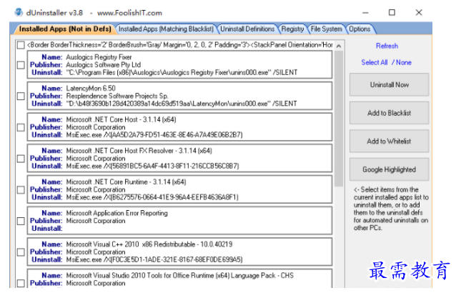Screen dimensions: 456x293
Task: Tick Microsoft Application Error Reporting checkbox
Action: click(x=21, y=221)
